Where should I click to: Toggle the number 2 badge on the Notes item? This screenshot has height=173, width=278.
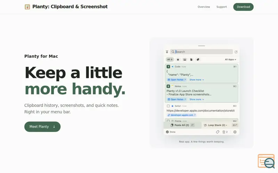(168, 86)
